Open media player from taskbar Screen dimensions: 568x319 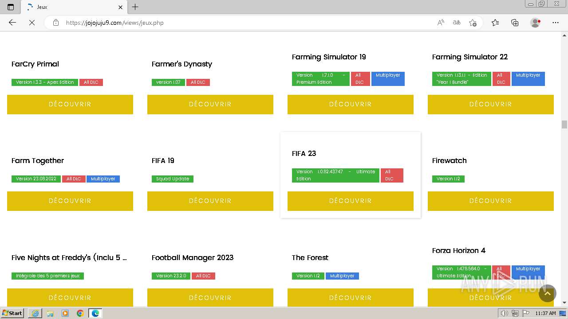(x=65, y=313)
